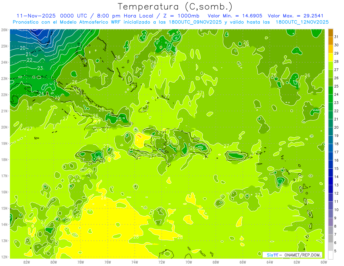Click the "74W" longitude axis label
Screen dimensions: 344x266
click(x=135, y=262)
